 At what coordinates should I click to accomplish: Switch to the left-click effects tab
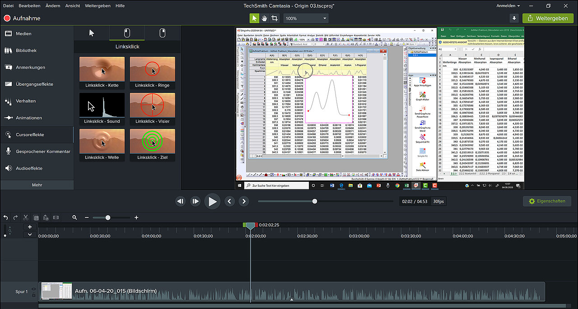point(127,33)
